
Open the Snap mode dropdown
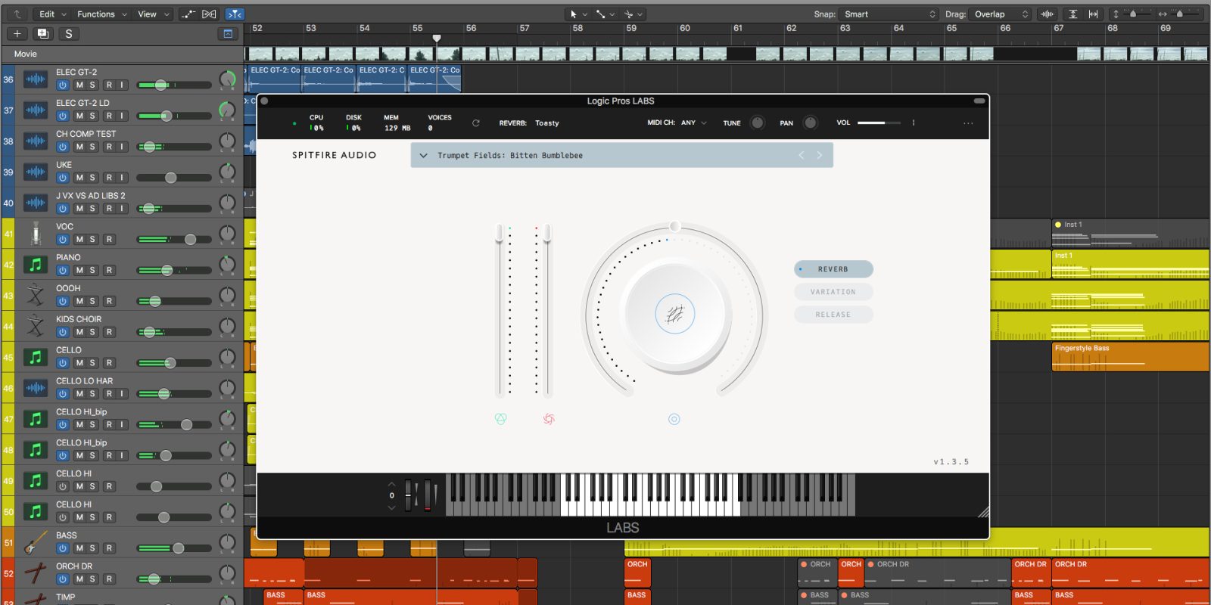[x=889, y=14]
